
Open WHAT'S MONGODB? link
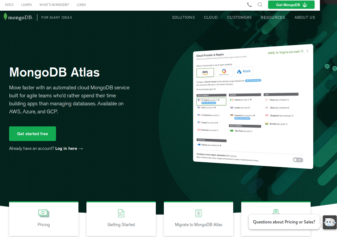(x=54, y=5)
